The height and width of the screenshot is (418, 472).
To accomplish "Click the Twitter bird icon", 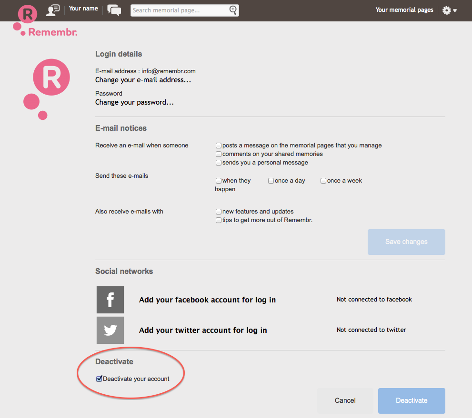I will pos(110,330).
